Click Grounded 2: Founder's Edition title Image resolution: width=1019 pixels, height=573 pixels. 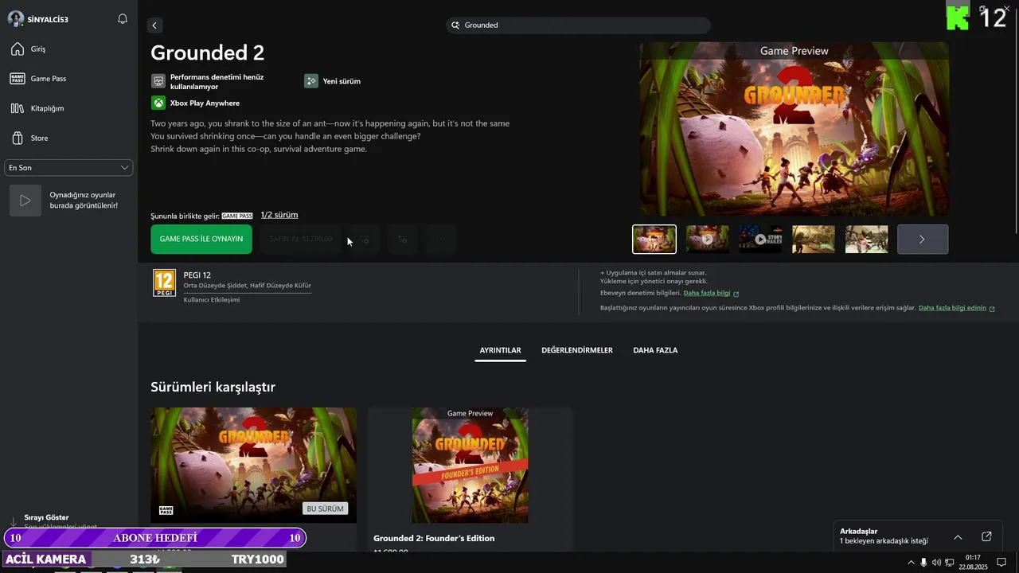click(434, 538)
